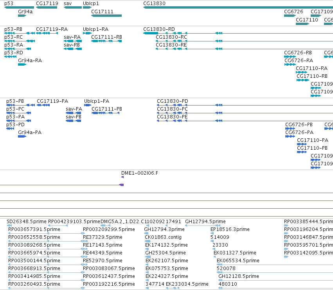Select the p53-RC transcript
Image resolution: width=333 pixels, height=290 pixels.
[20, 41]
